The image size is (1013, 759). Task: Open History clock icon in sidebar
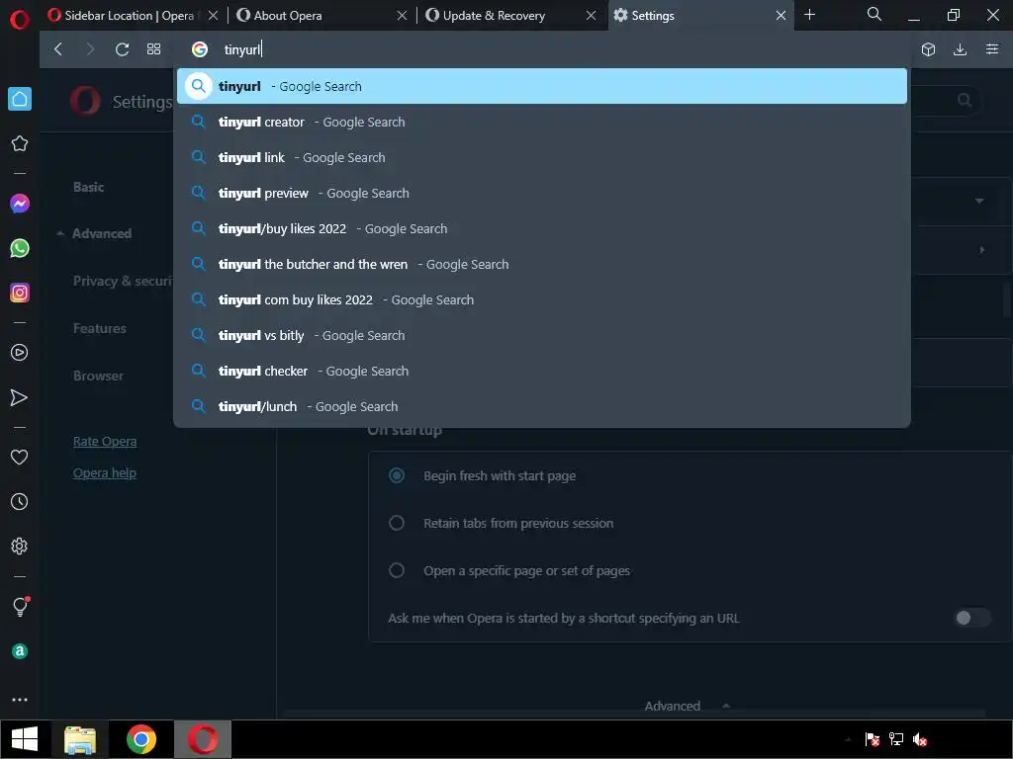tap(20, 501)
